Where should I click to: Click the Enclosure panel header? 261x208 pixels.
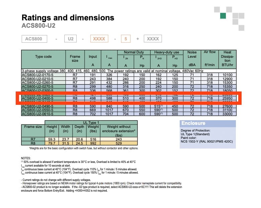tap(193, 123)
